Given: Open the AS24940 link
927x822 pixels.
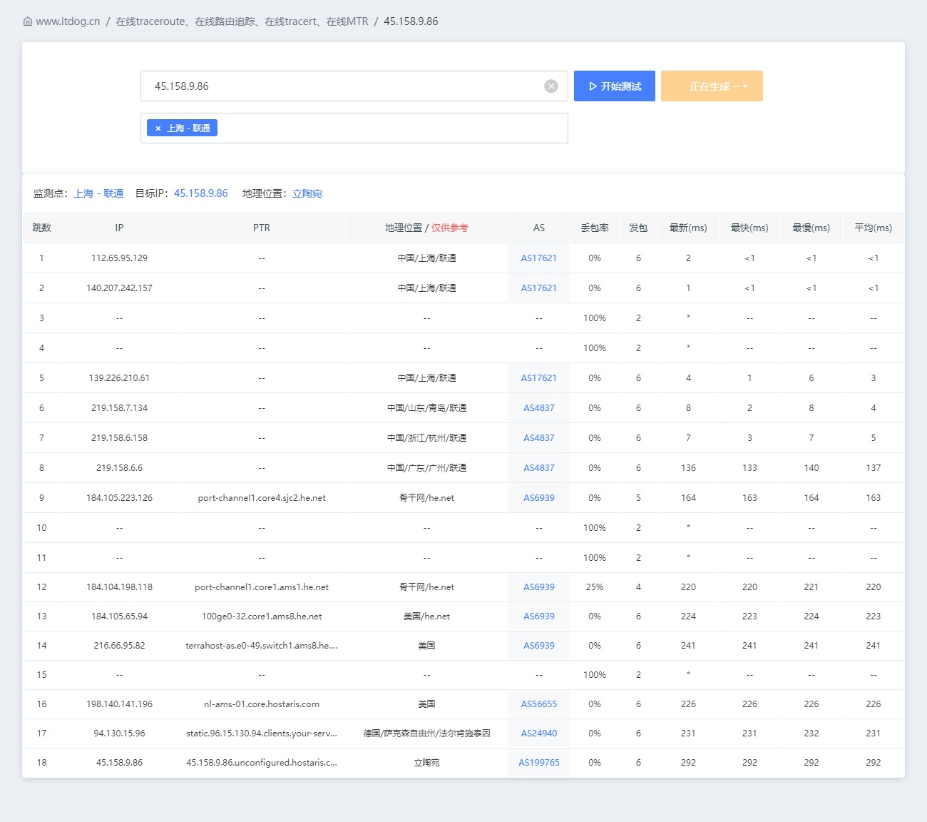Looking at the screenshot, I should pos(539,734).
